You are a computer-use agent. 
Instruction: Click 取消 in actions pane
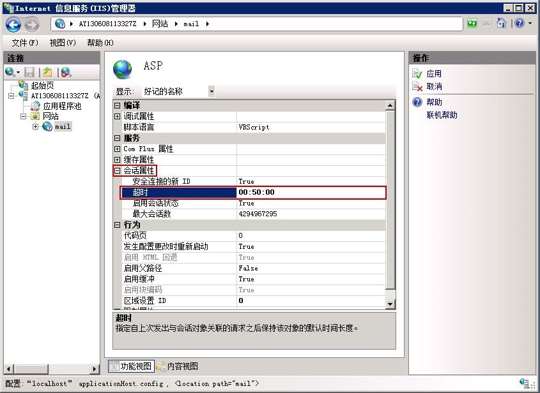click(434, 86)
